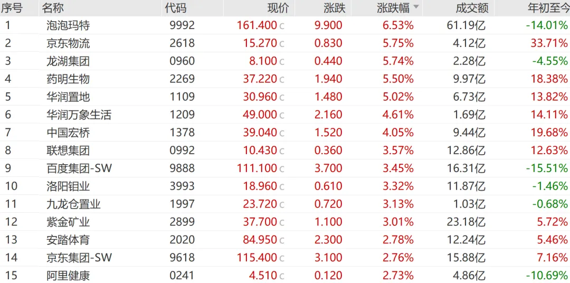Click stock code 2899 for 紫金矿业

tap(182, 222)
